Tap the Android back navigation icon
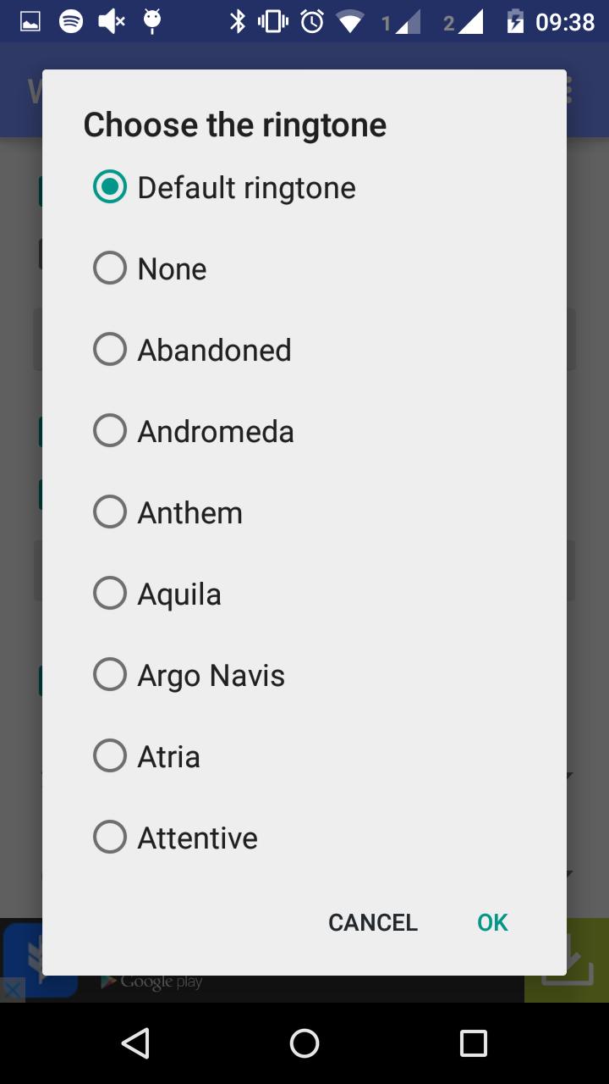This screenshot has height=1084, width=609. tap(135, 1043)
